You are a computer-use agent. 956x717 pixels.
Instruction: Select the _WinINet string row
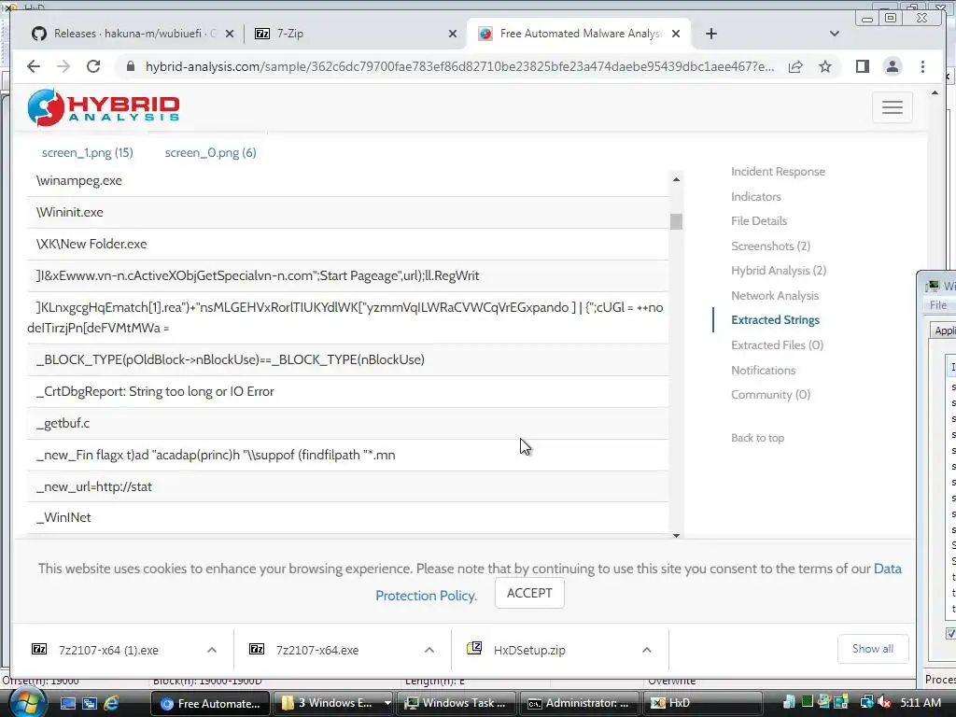pyautogui.click(x=347, y=517)
